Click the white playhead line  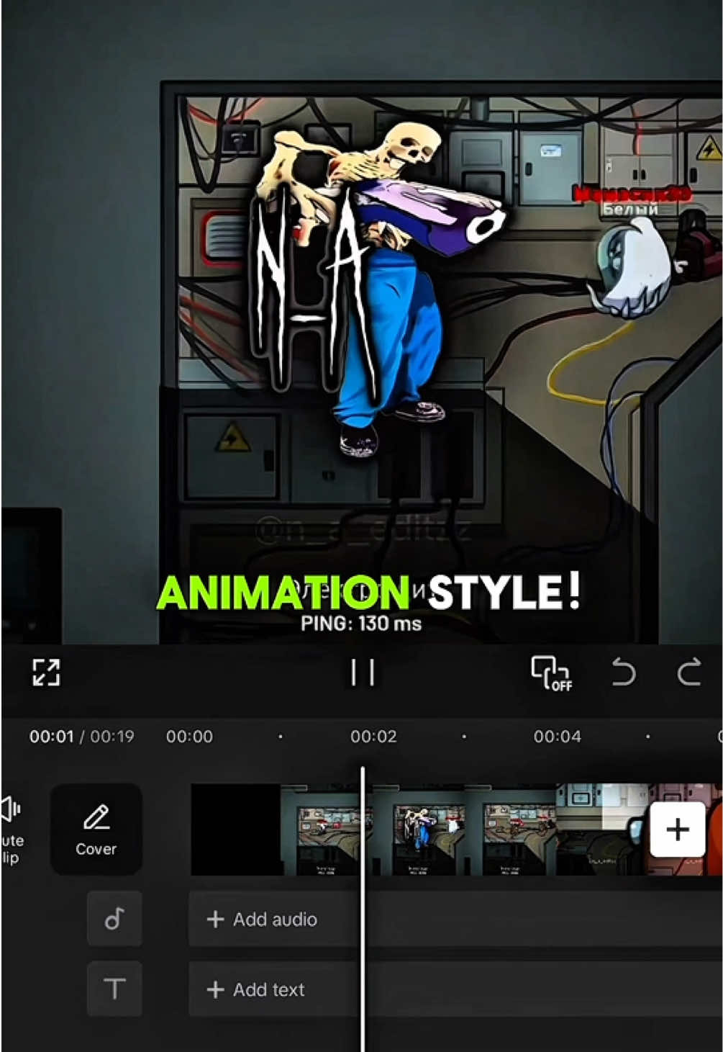pos(363,907)
